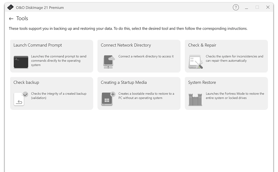
Task: Minimize the DiskImage window
Action: tap(246, 7)
